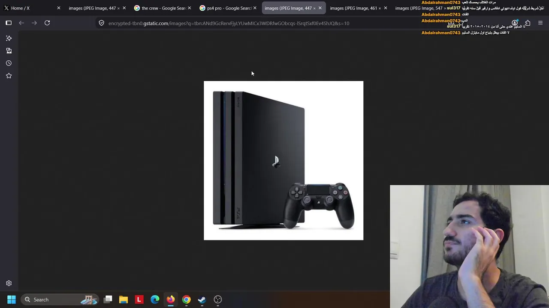
Task: Go back to the previous page
Action: pyautogui.click(x=21, y=23)
